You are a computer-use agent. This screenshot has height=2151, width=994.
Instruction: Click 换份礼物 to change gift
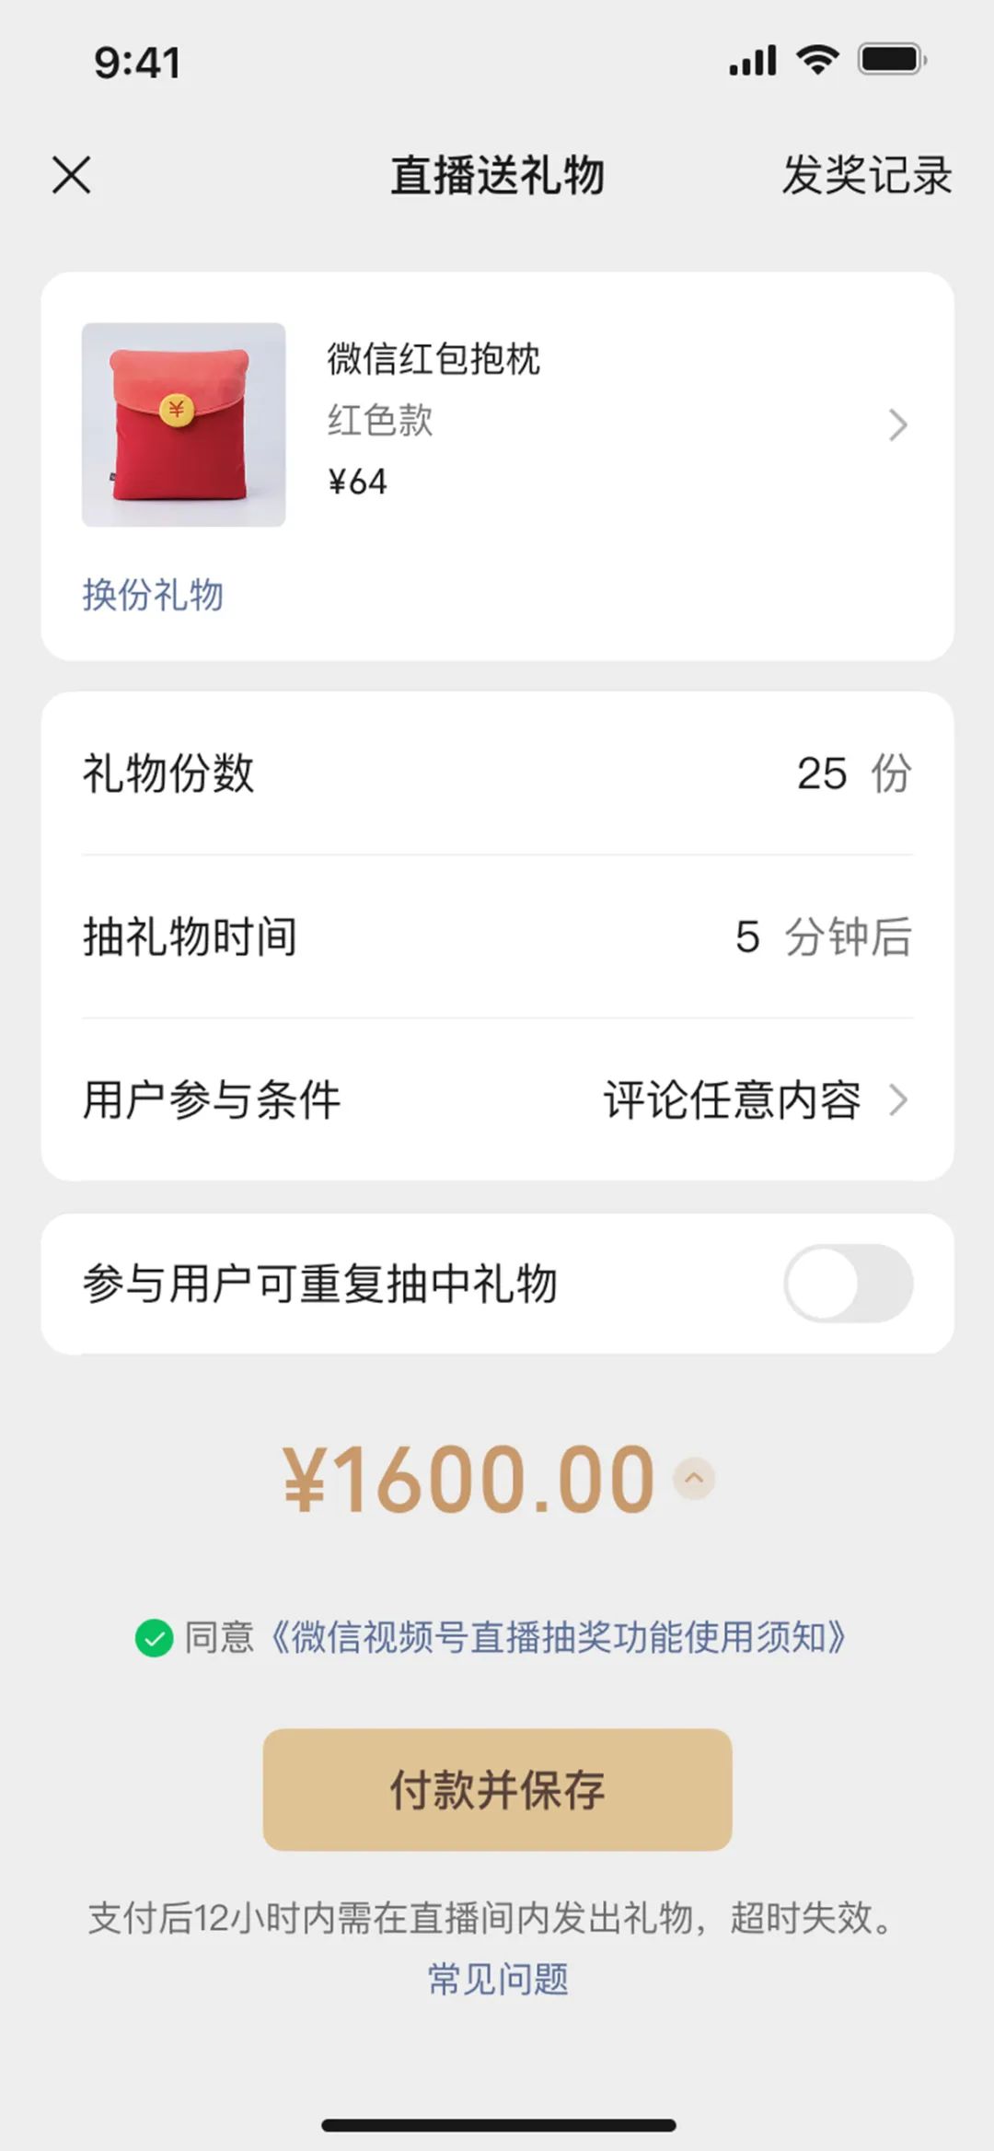153,595
